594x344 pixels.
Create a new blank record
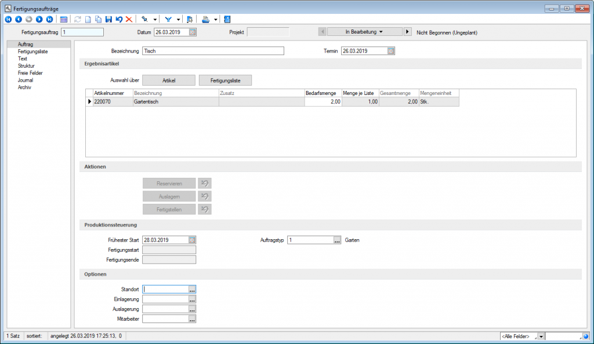coord(88,19)
